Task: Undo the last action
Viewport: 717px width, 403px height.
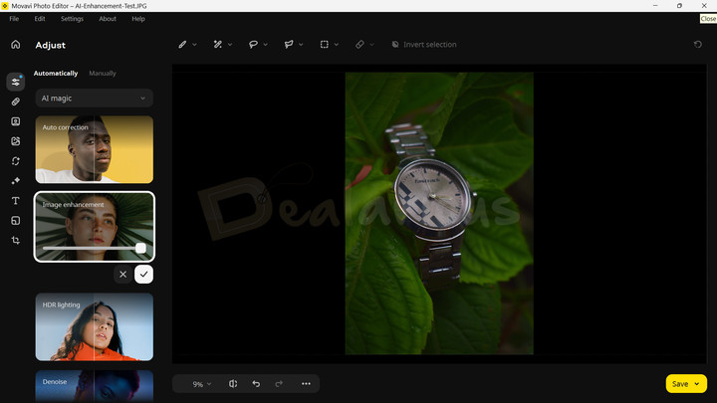Action: tap(256, 384)
